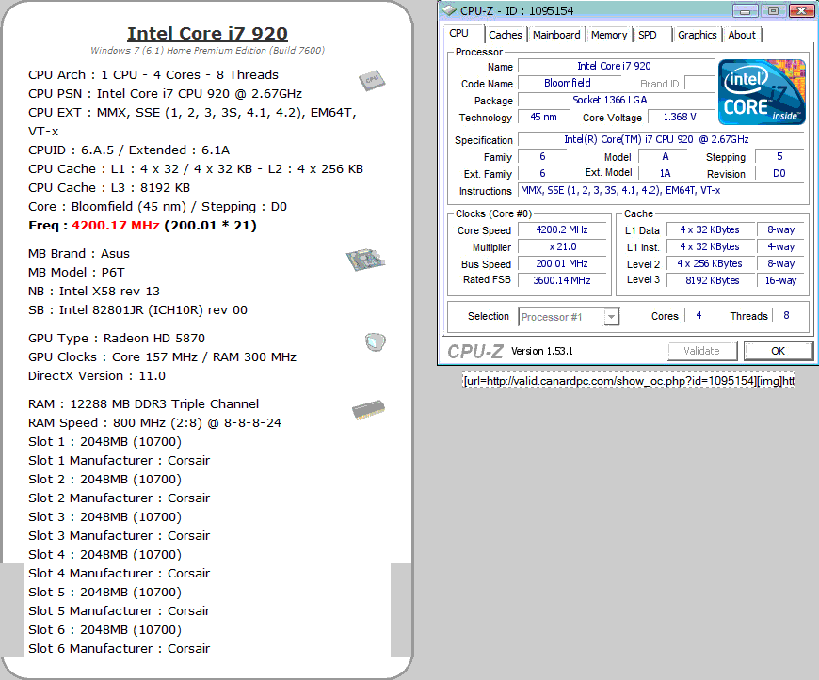Click the Core Speed 4200.2 MHz field
Viewport: 819px width, 680px height.
coord(562,230)
